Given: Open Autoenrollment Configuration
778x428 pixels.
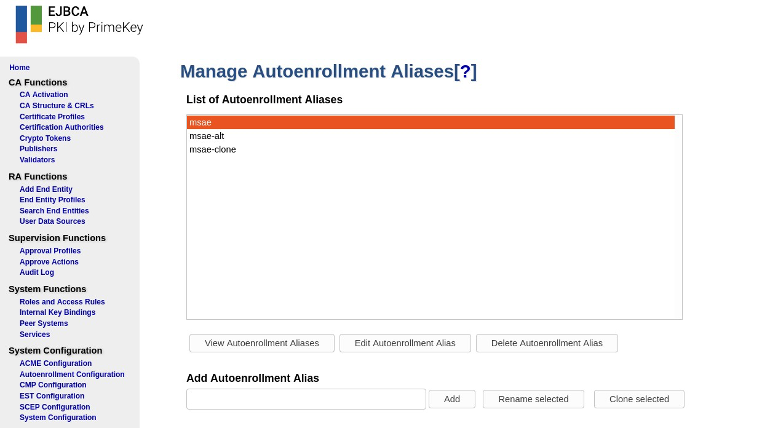Looking at the screenshot, I should pyautogui.click(x=72, y=374).
